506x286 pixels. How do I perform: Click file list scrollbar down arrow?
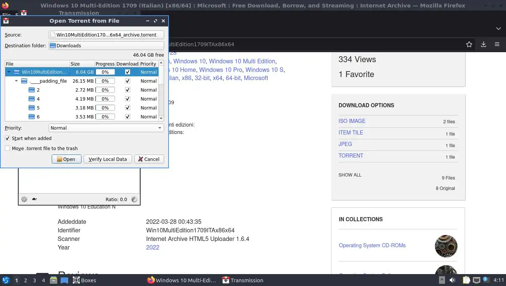tap(161, 118)
